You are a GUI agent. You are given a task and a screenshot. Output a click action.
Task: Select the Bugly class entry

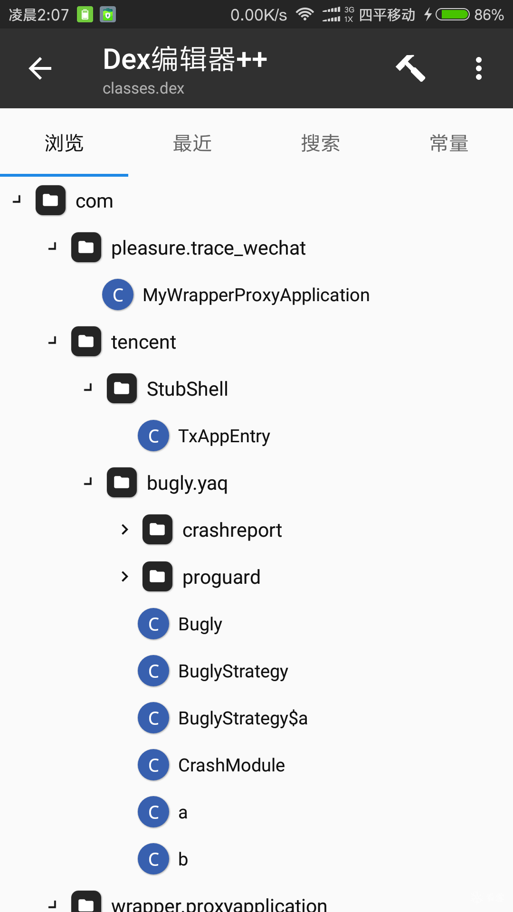point(200,624)
